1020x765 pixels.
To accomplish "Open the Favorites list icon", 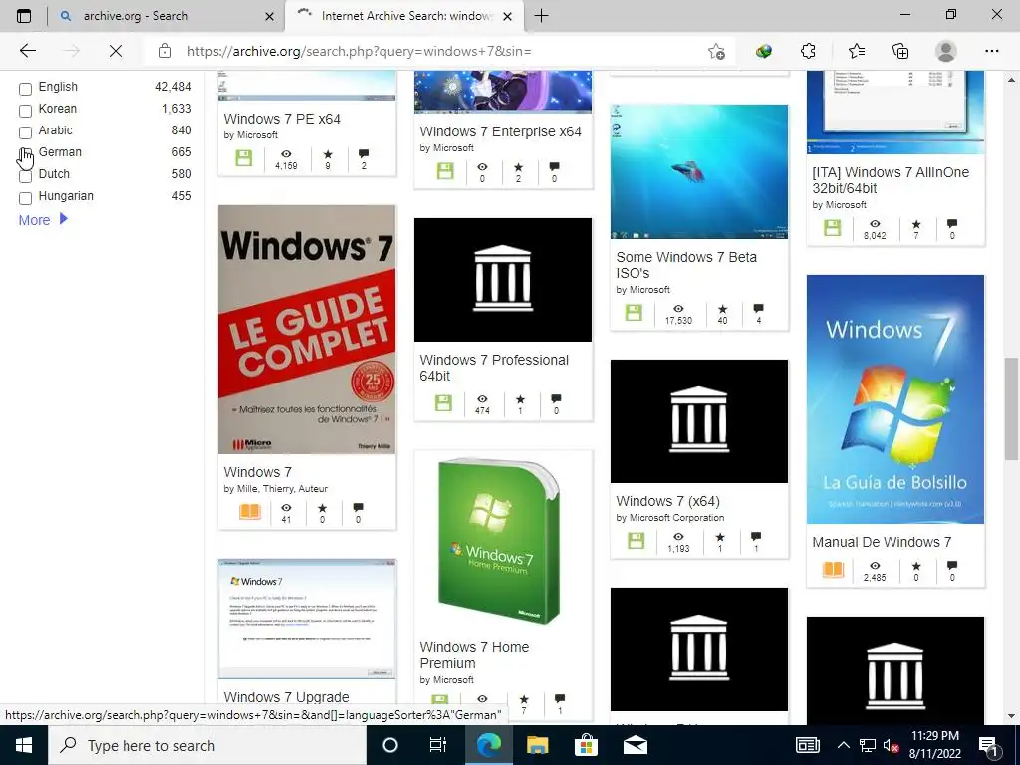I will point(856,51).
